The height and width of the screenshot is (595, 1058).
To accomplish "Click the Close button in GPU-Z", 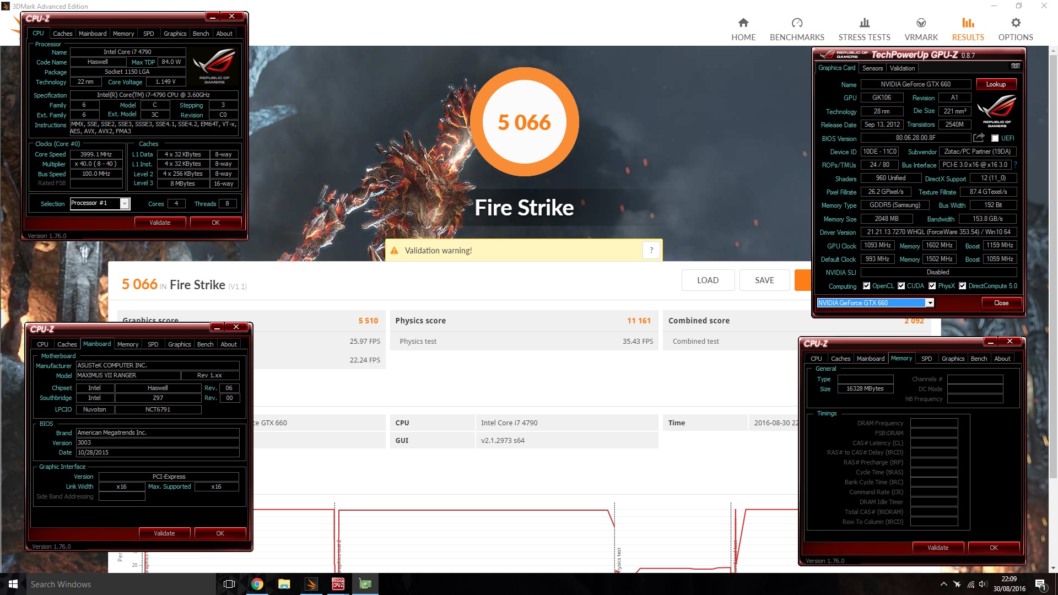I will [1001, 303].
